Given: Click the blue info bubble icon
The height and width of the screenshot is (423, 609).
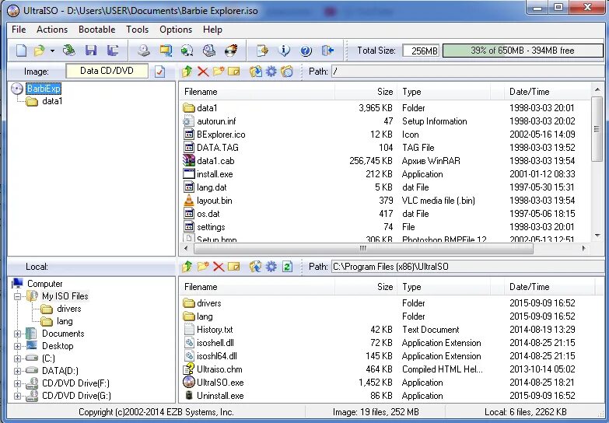Looking at the screenshot, I should click(284, 51).
